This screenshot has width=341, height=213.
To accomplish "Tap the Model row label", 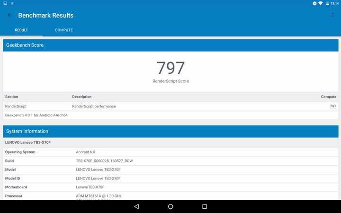I will pos(10,169).
